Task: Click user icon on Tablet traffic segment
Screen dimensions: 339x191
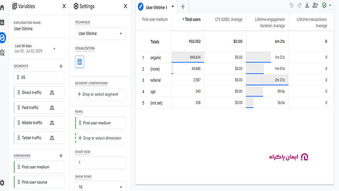Action: pyautogui.click(x=52, y=138)
